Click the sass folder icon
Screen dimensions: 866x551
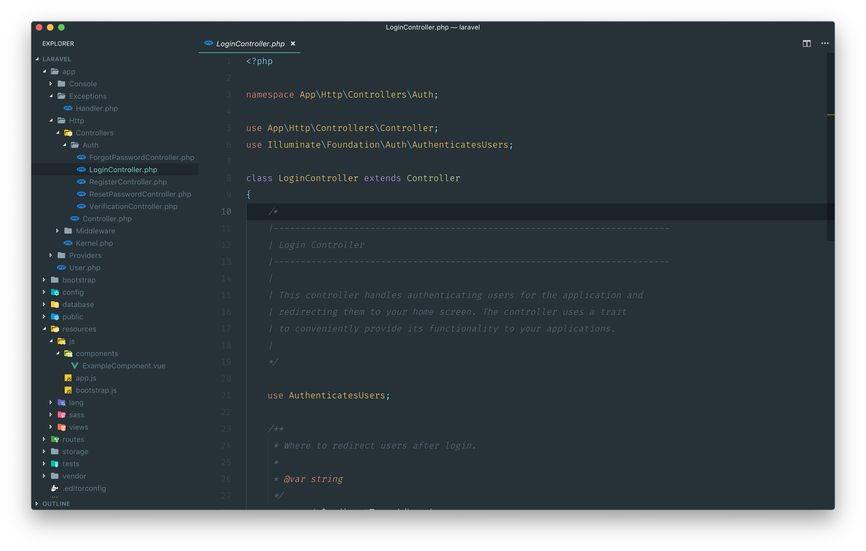61,415
